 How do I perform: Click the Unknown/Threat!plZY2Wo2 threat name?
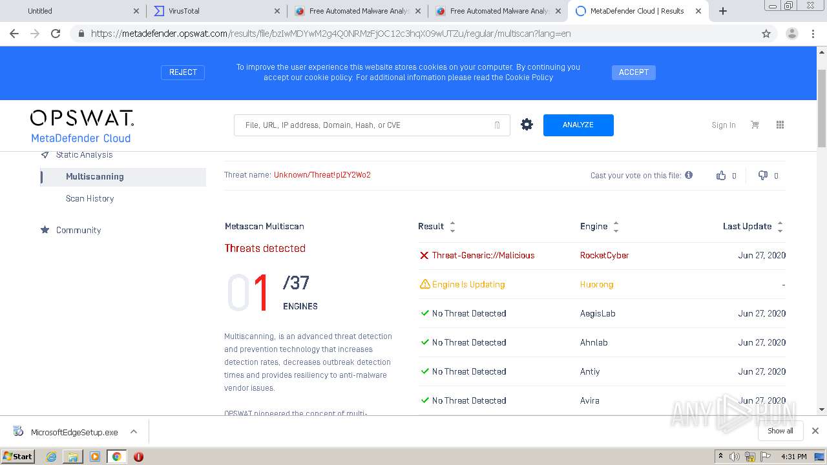tap(322, 175)
